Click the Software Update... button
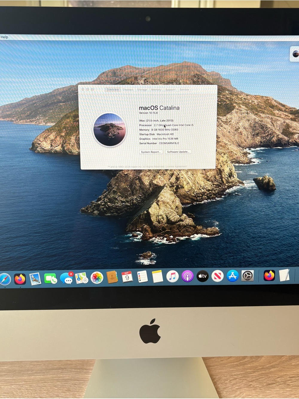Image resolution: width=299 pixels, height=399 pixels. pos(178,152)
